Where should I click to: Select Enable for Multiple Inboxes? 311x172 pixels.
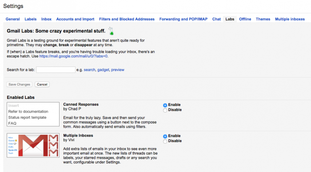click(165, 136)
